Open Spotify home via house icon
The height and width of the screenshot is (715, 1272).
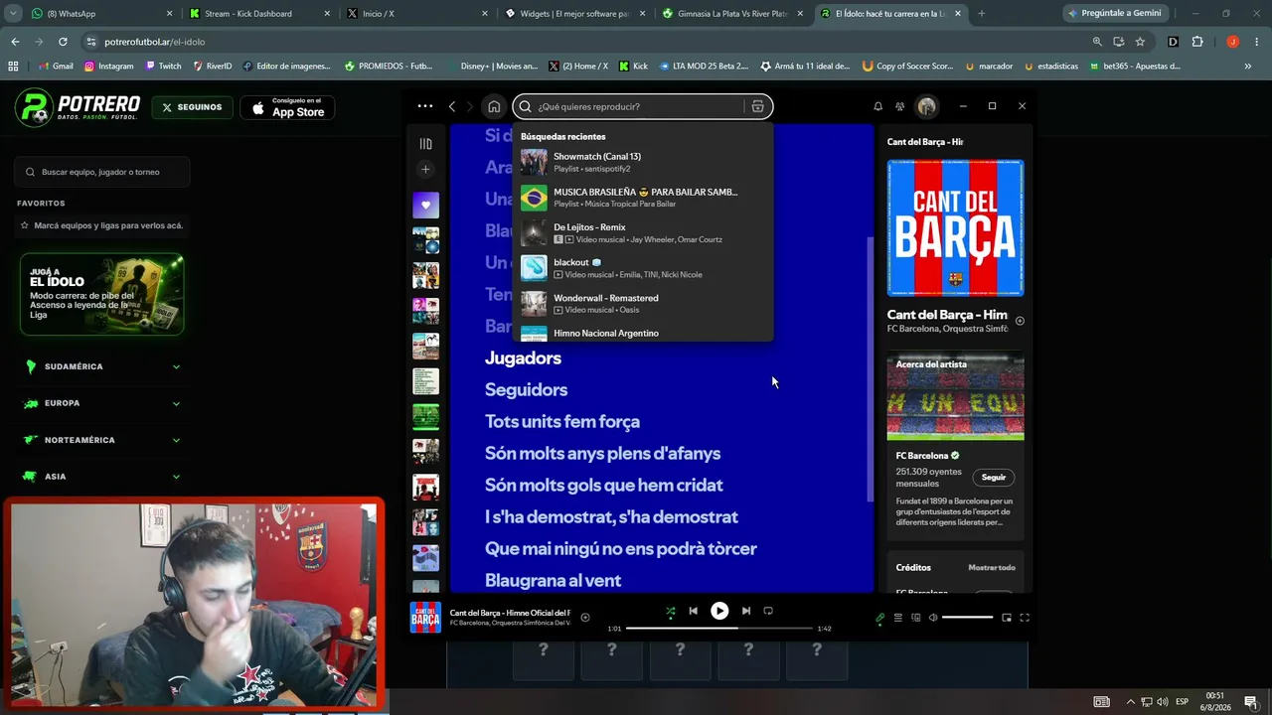494,106
